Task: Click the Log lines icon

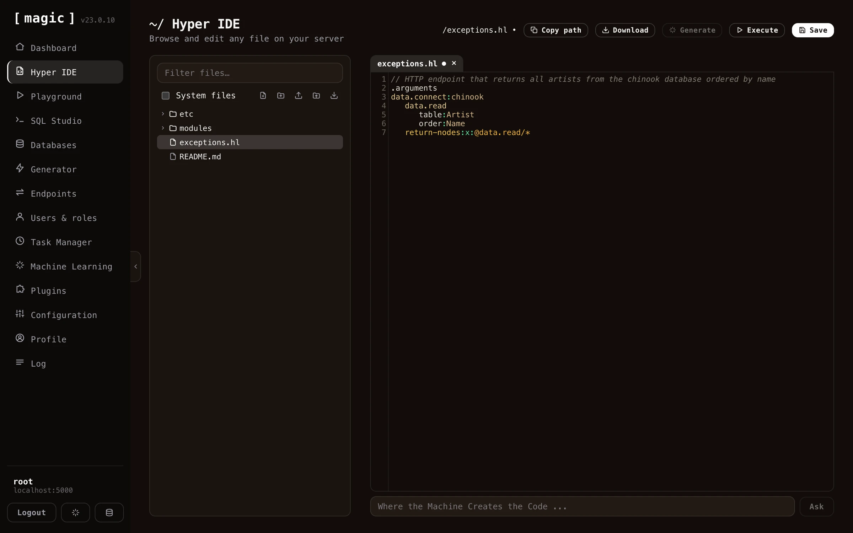Action: tap(20, 362)
